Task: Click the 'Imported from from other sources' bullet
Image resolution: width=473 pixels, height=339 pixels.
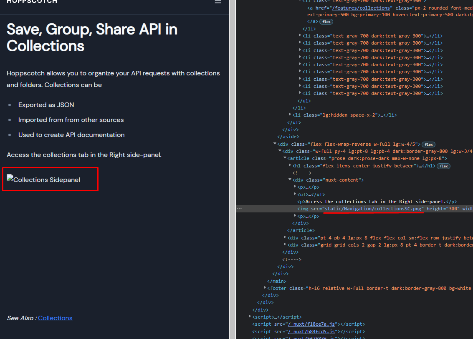Action: coord(71,120)
